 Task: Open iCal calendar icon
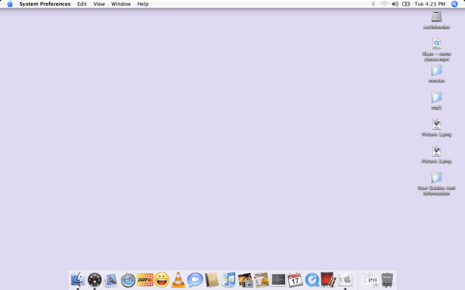click(x=295, y=280)
